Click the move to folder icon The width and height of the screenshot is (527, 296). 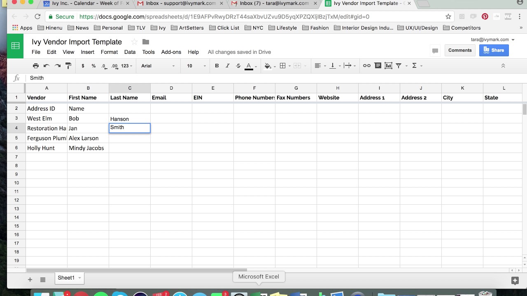(x=146, y=42)
